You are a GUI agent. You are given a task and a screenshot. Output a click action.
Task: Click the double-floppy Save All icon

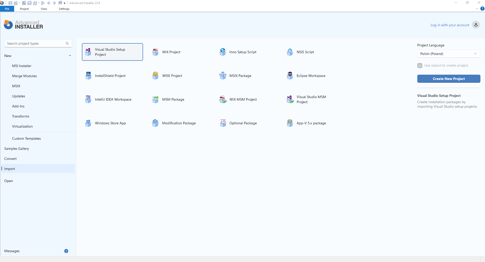point(30,3)
